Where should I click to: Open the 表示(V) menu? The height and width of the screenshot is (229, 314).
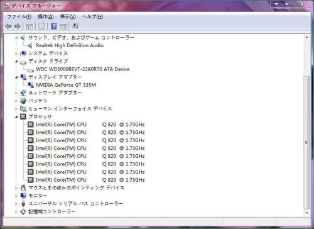pyautogui.click(x=68, y=16)
